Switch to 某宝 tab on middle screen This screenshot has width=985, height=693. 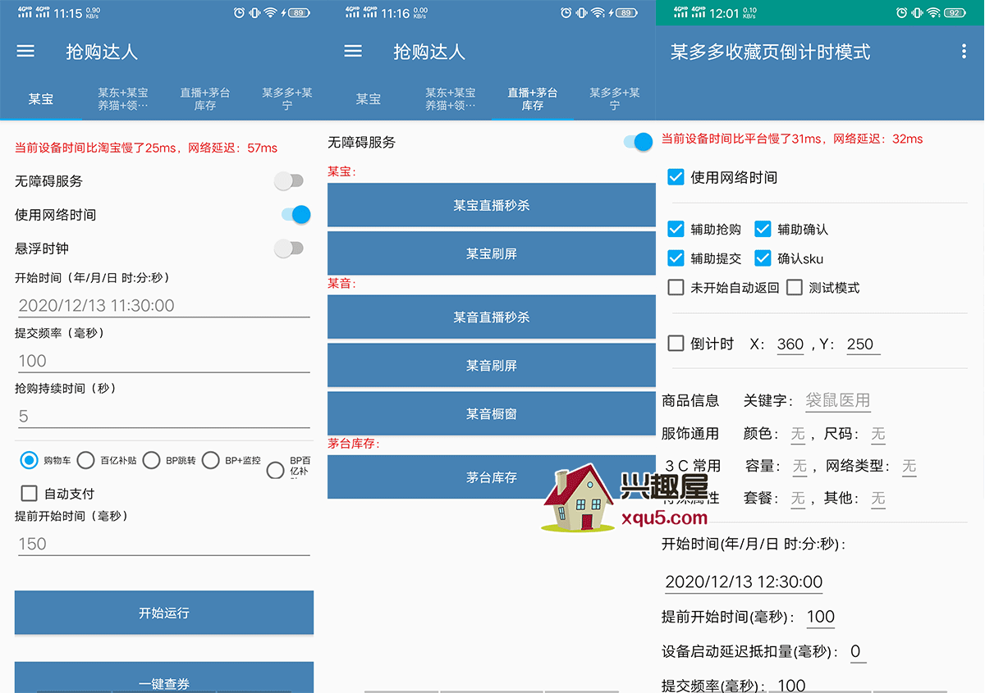(369, 99)
